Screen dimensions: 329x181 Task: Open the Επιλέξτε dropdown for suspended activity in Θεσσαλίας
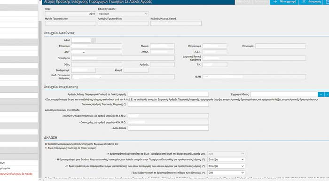(226, 159)
